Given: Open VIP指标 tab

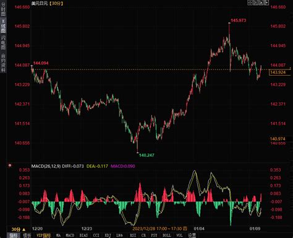Looking at the screenshot, I should (44, 235).
